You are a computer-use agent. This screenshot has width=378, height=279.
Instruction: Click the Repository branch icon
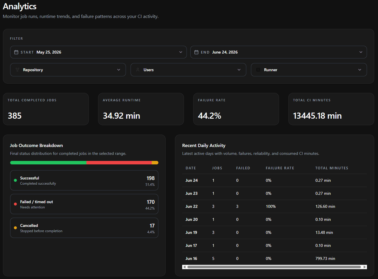tap(17, 70)
